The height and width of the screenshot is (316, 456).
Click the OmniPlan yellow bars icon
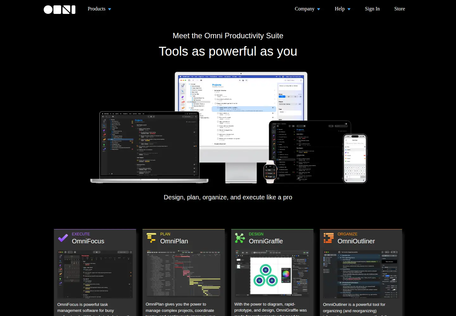tap(151, 238)
